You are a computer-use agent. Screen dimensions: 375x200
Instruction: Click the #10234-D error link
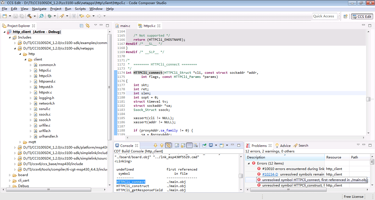(270, 174)
